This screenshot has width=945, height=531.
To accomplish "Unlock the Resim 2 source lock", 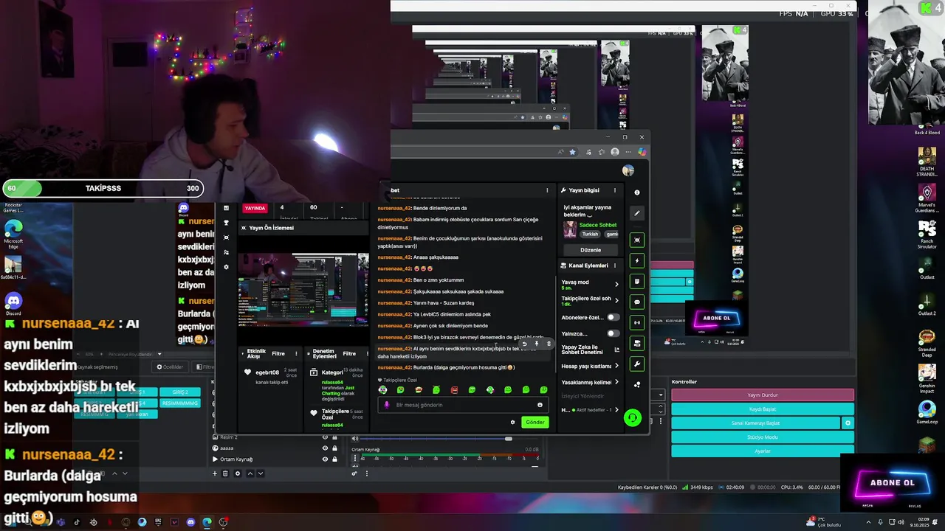I will [334, 437].
